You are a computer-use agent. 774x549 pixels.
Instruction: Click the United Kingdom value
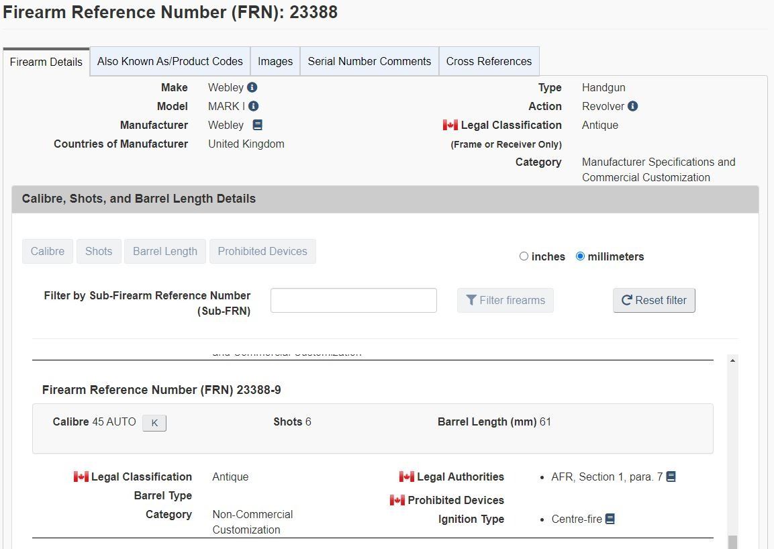pyautogui.click(x=246, y=144)
